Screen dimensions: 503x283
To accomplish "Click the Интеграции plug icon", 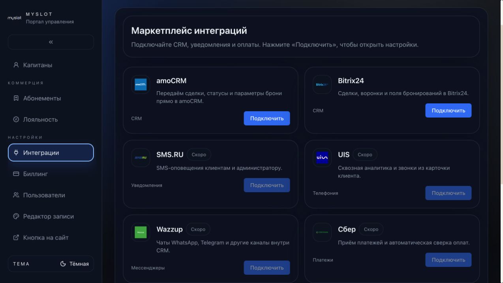I will click(x=16, y=153).
